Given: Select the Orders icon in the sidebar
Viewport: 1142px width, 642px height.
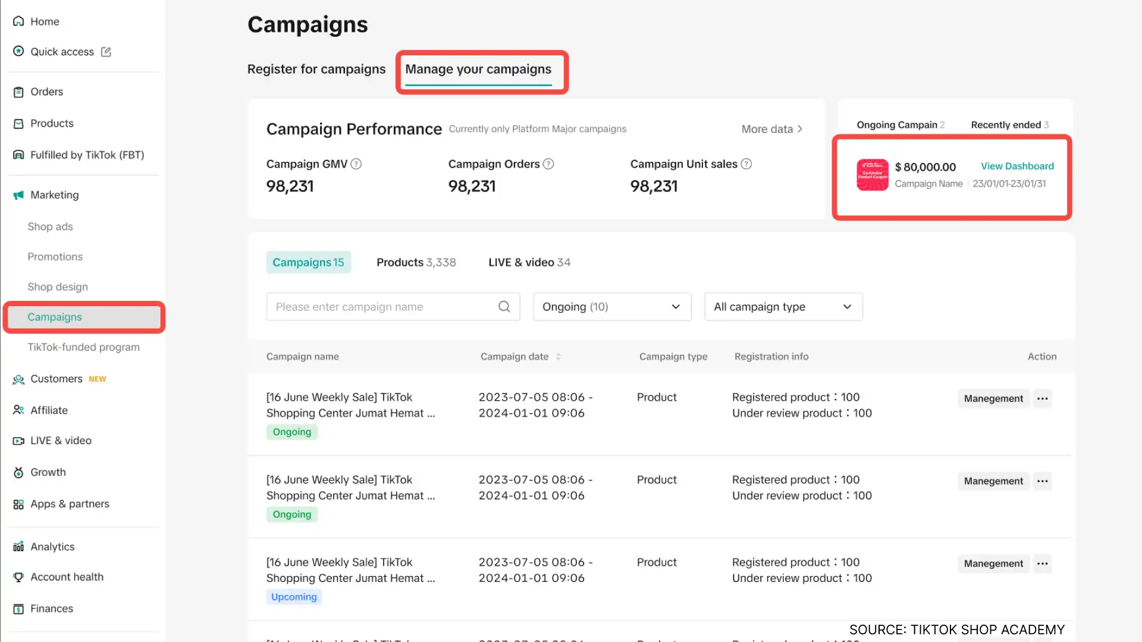Looking at the screenshot, I should tap(18, 92).
